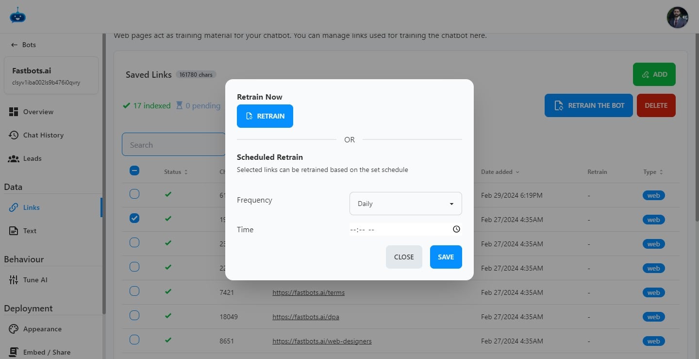The width and height of the screenshot is (699, 359).
Task: Click the Chat History clock icon
Action: pyautogui.click(x=14, y=135)
